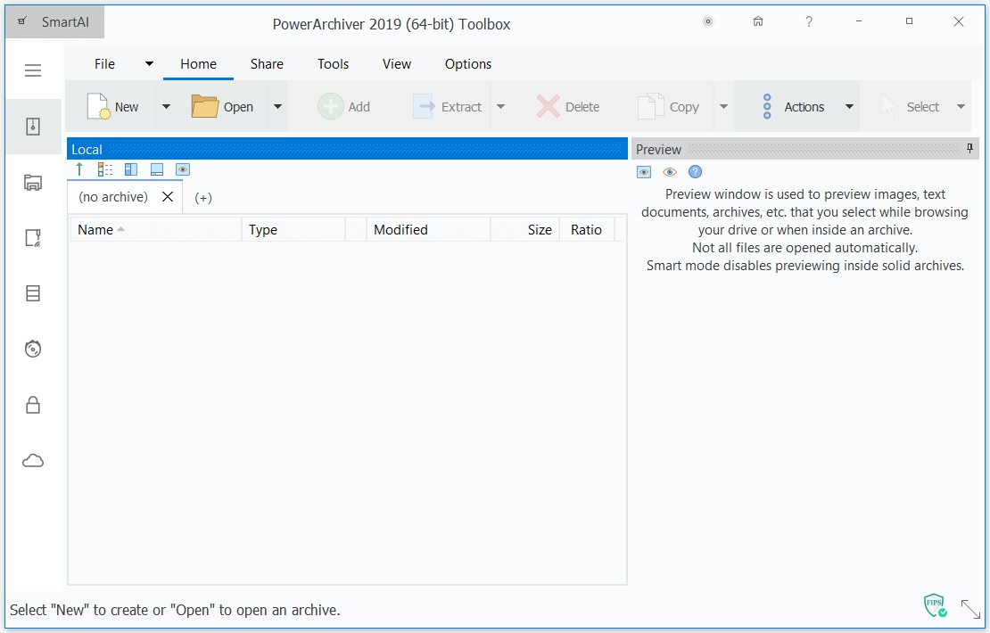The image size is (990, 633).
Task: Click the green up-one-level arrow
Action: [x=78, y=169]
